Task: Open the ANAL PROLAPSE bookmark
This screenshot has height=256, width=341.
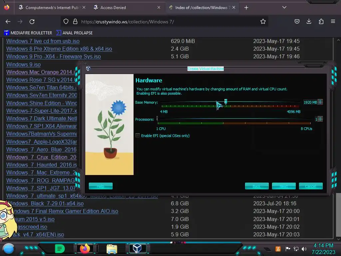Action: [x=75, y=33]
